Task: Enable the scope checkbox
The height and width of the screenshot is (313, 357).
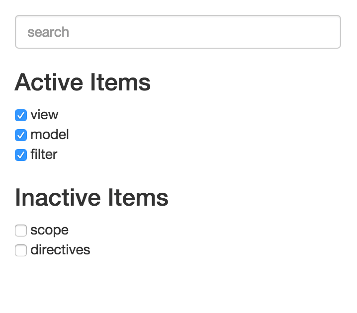Action: coord(21,231)
